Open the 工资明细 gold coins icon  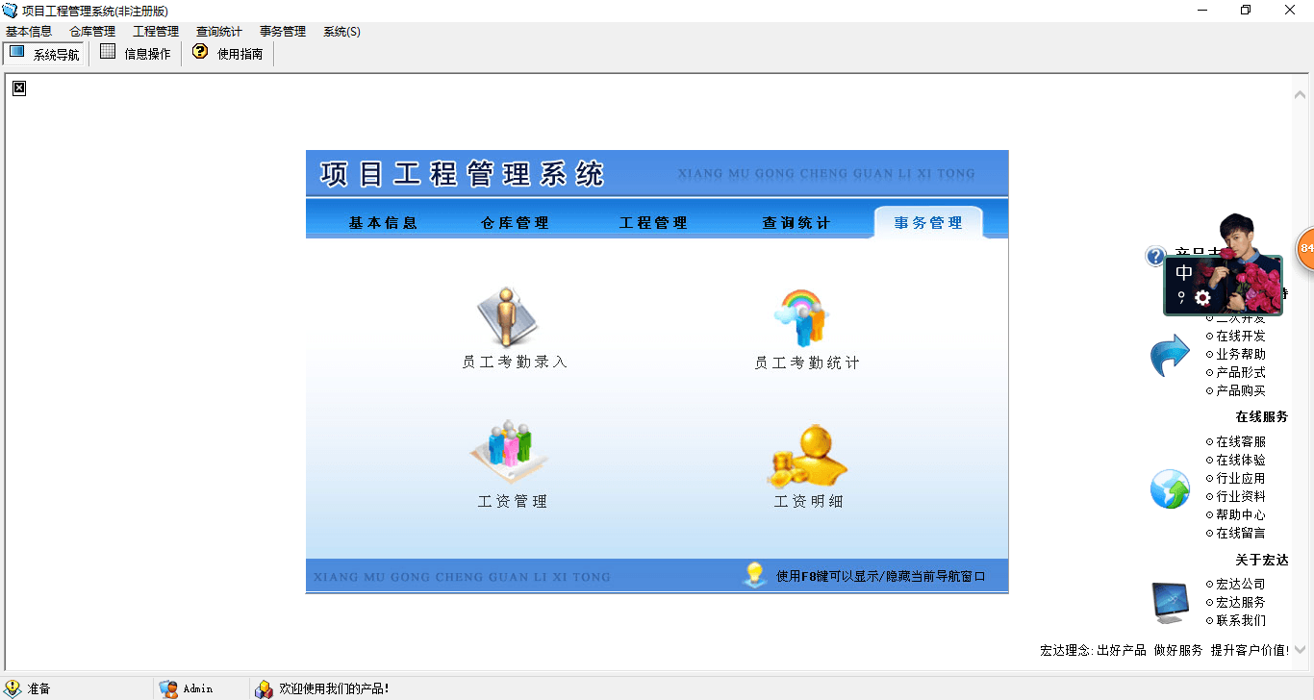(x=806, y=457)
